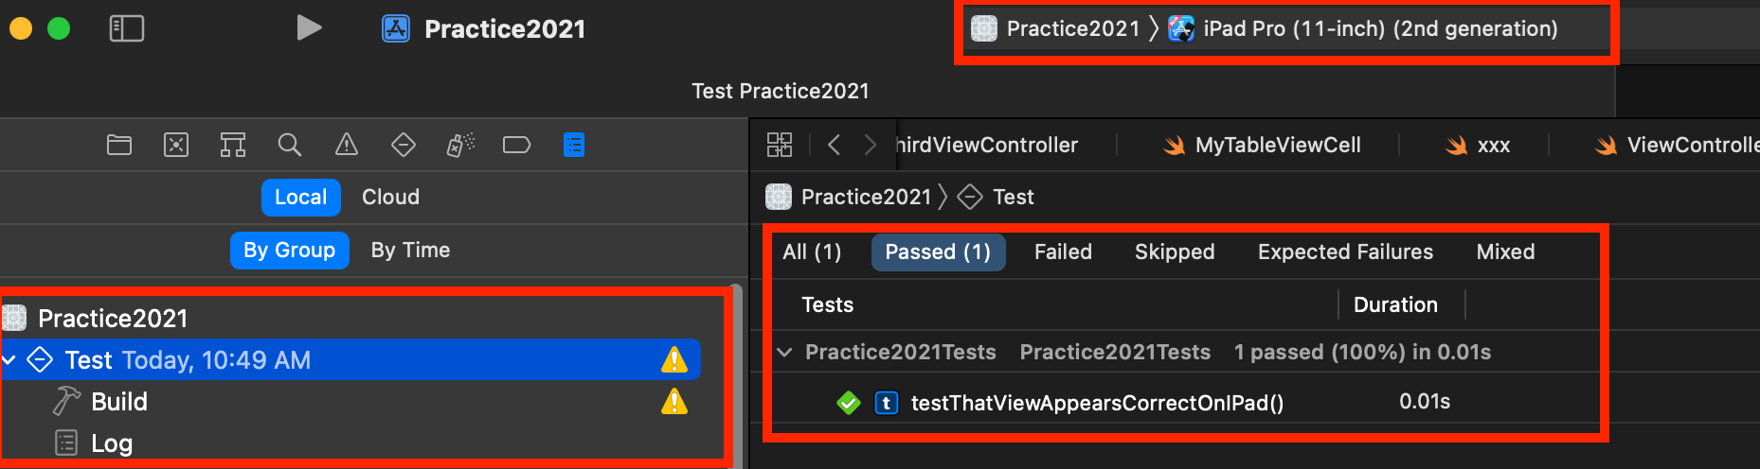Image resolution: width=1760 pixels, height=469 pixels.
Task: Run the project with the play button
Action: pyautogui.click(x=309, y=28)
